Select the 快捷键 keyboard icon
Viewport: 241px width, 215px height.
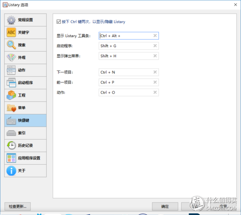[x=11, y=120]
